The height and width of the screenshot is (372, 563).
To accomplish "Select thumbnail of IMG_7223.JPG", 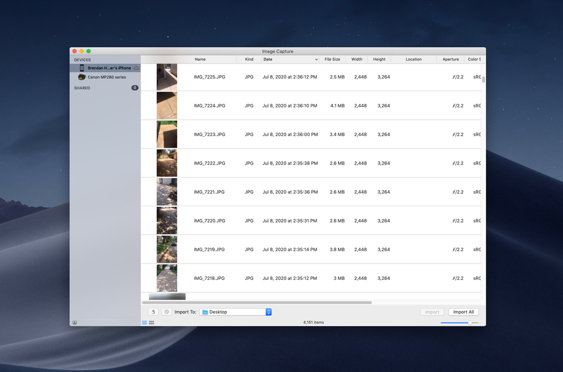I will 167,134.
